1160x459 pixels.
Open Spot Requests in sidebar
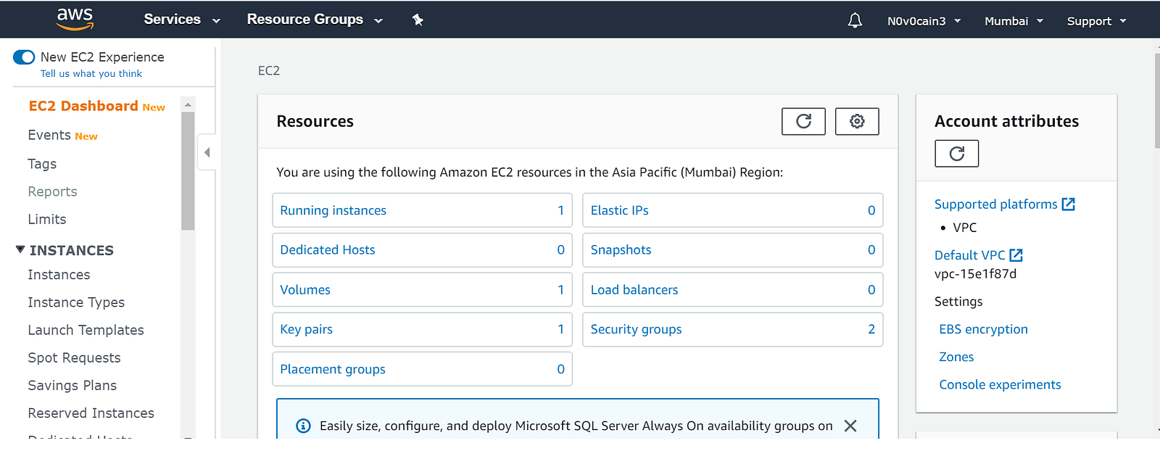click(x=74, y=357)
